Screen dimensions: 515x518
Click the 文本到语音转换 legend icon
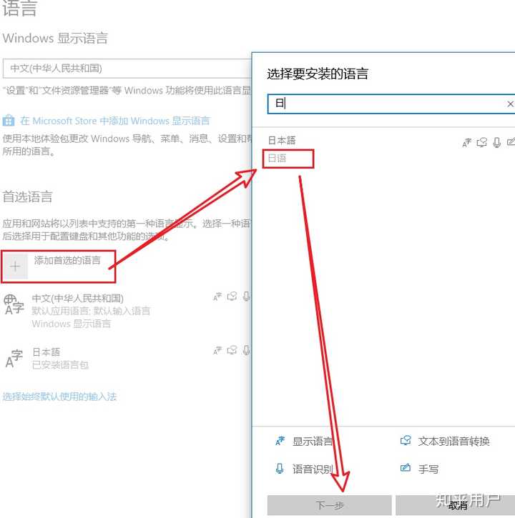406,440
